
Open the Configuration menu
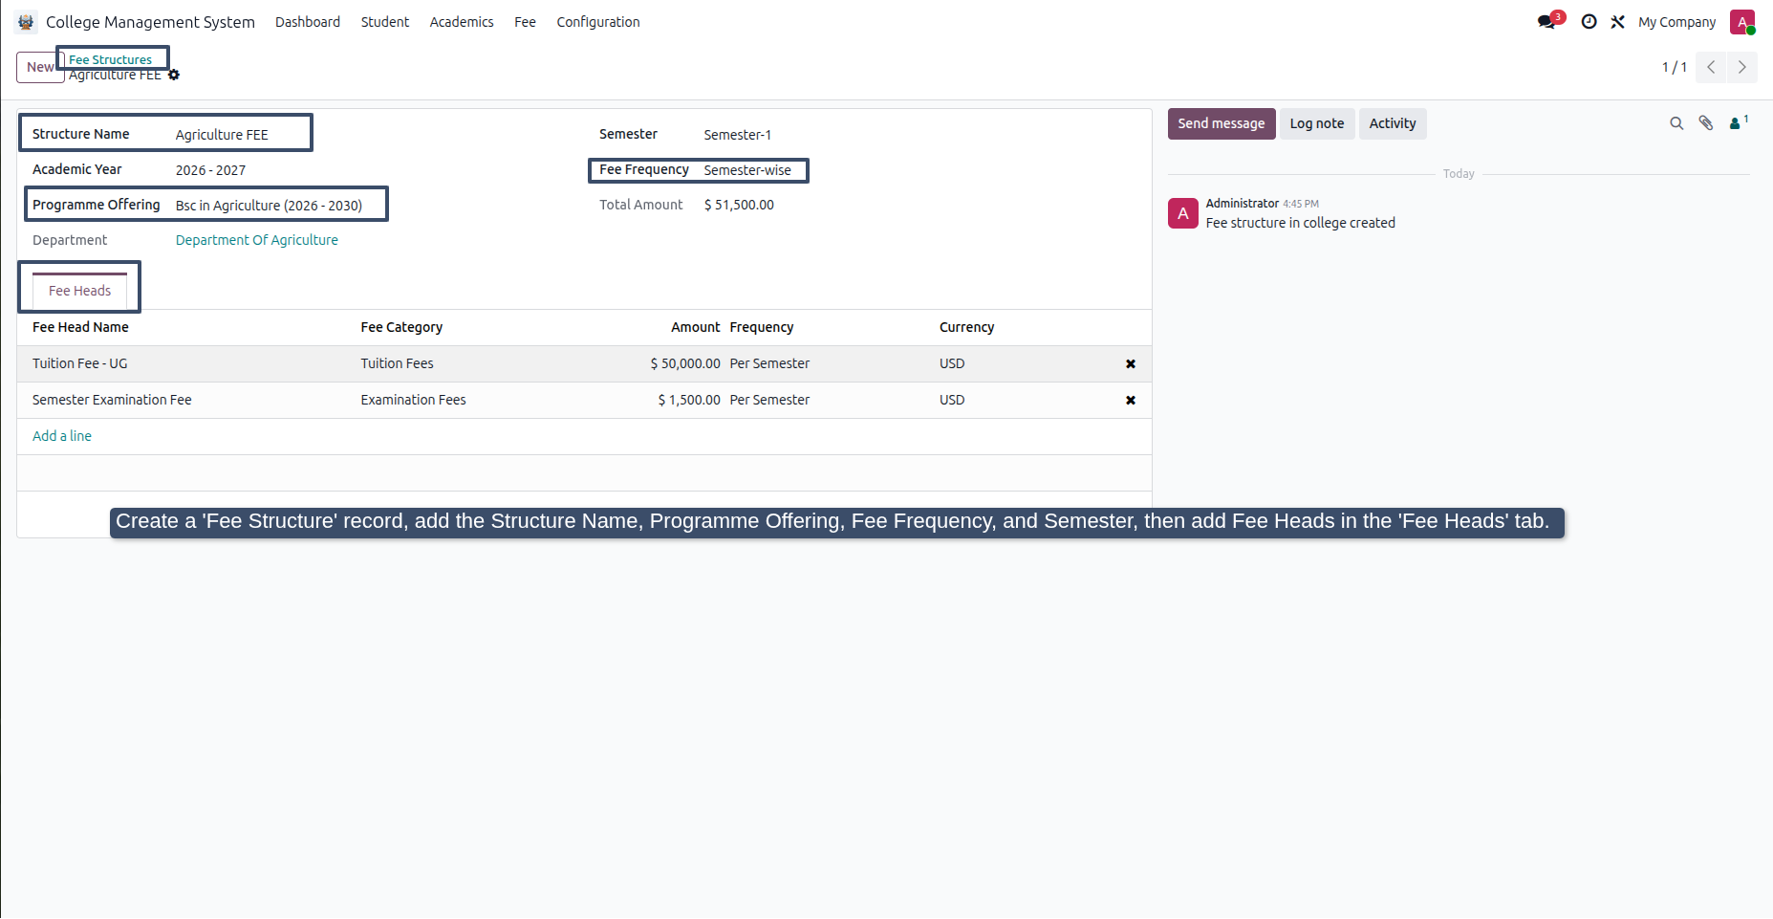598,22
